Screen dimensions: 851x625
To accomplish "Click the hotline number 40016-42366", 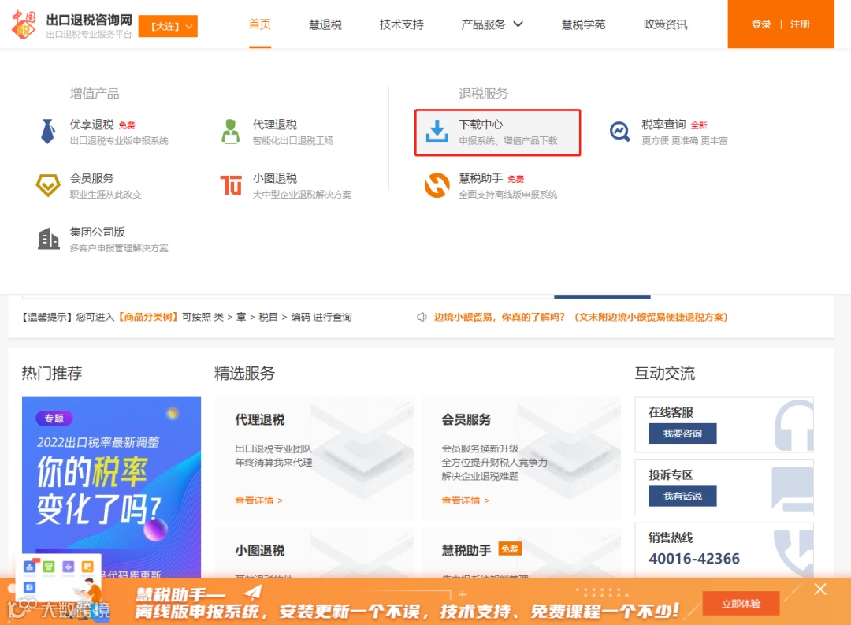I will pyautogui.click(x=694, y=559).
